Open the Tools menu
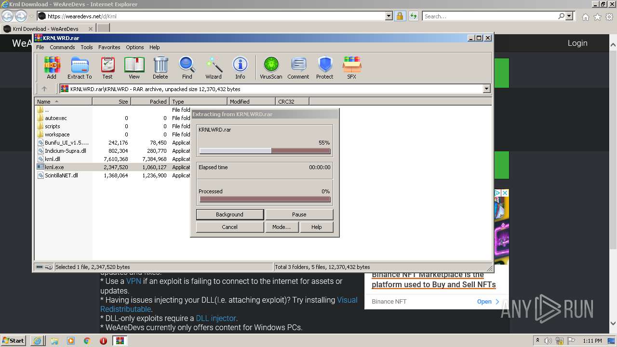Screen dimensions: 617x347 pyautogui.click(x=87, y=47)
